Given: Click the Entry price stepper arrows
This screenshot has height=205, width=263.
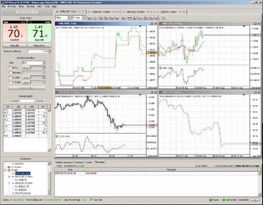Looking at the screenshot, I should pos(44,68).
